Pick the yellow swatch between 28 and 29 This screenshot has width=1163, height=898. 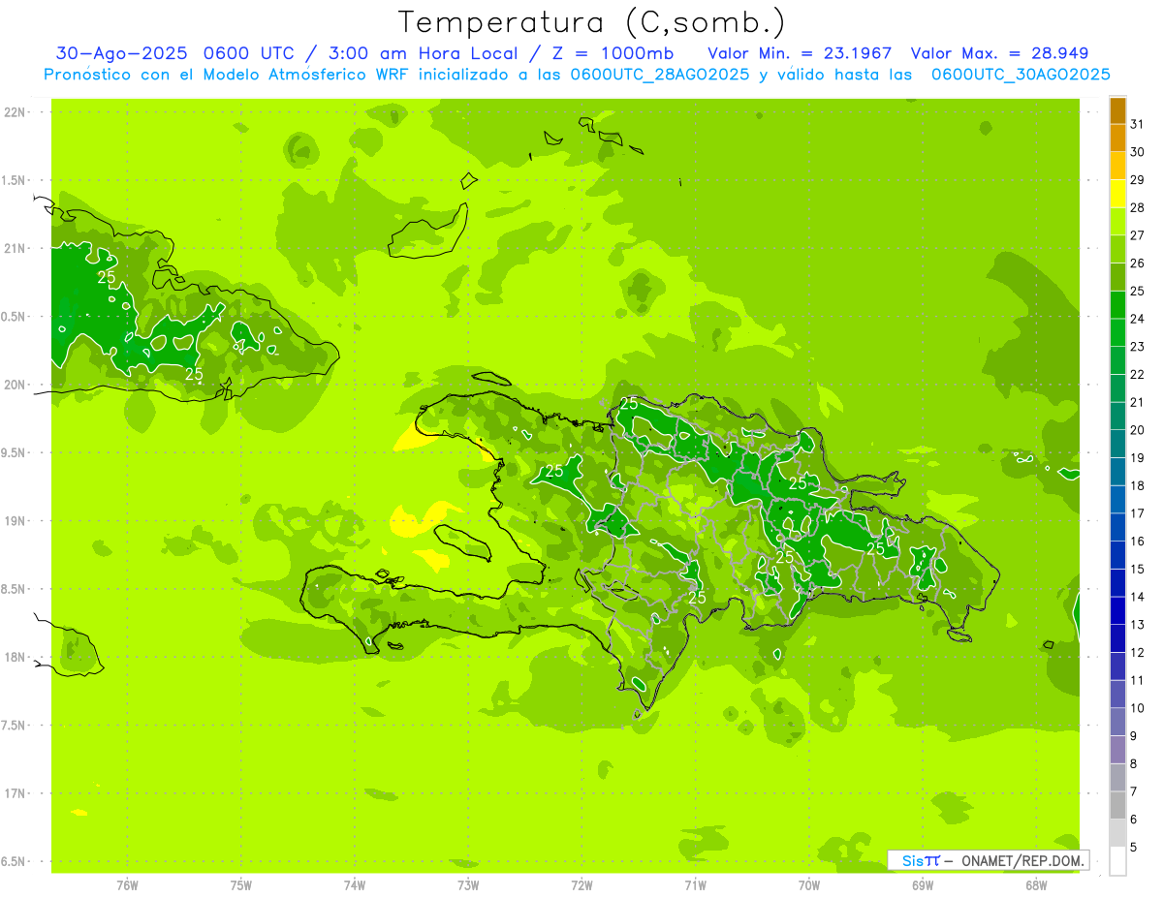(1117, 194)
